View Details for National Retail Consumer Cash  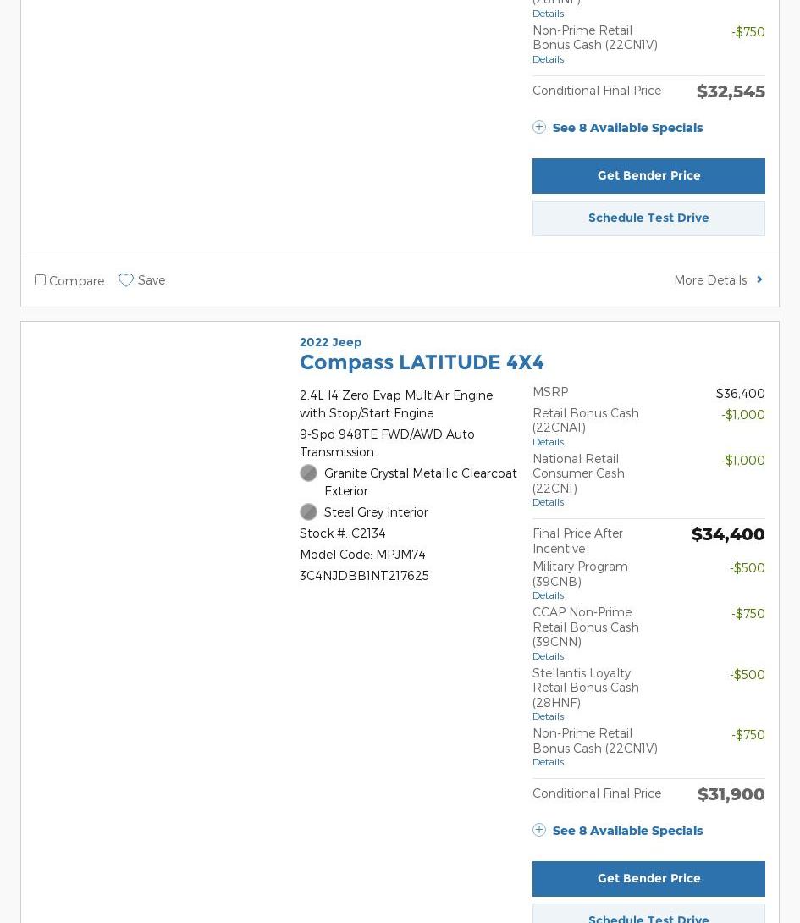pos(548,502)
